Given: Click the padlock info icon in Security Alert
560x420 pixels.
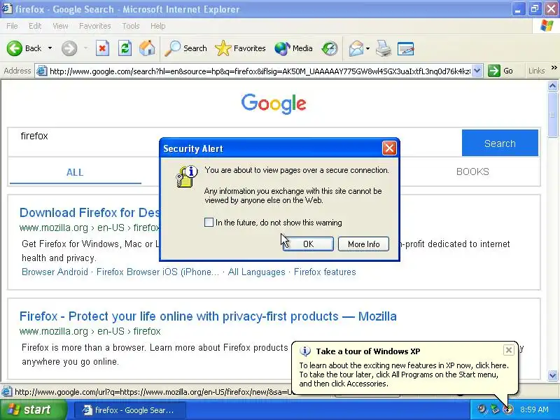Looking at the screenshot, I should (186, 176).
